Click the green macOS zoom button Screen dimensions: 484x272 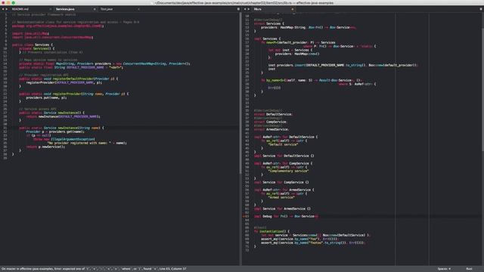[14, 3]
